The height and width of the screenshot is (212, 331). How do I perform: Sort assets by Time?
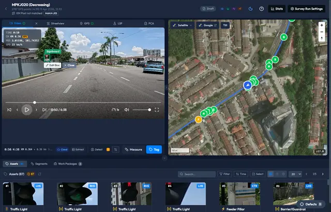click(241, 174)
